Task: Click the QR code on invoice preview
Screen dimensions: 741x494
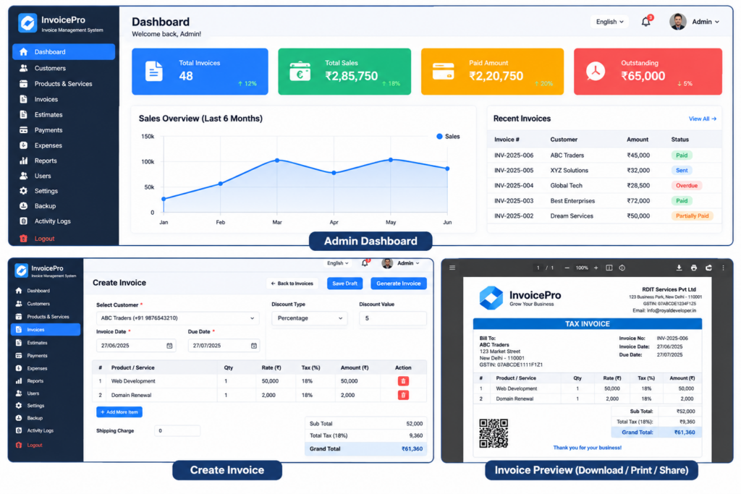Action: (494, 433)
